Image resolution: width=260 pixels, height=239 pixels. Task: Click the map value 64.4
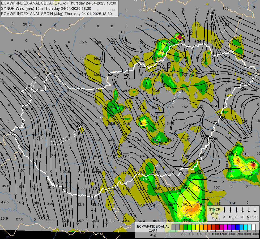coord(141,156)
